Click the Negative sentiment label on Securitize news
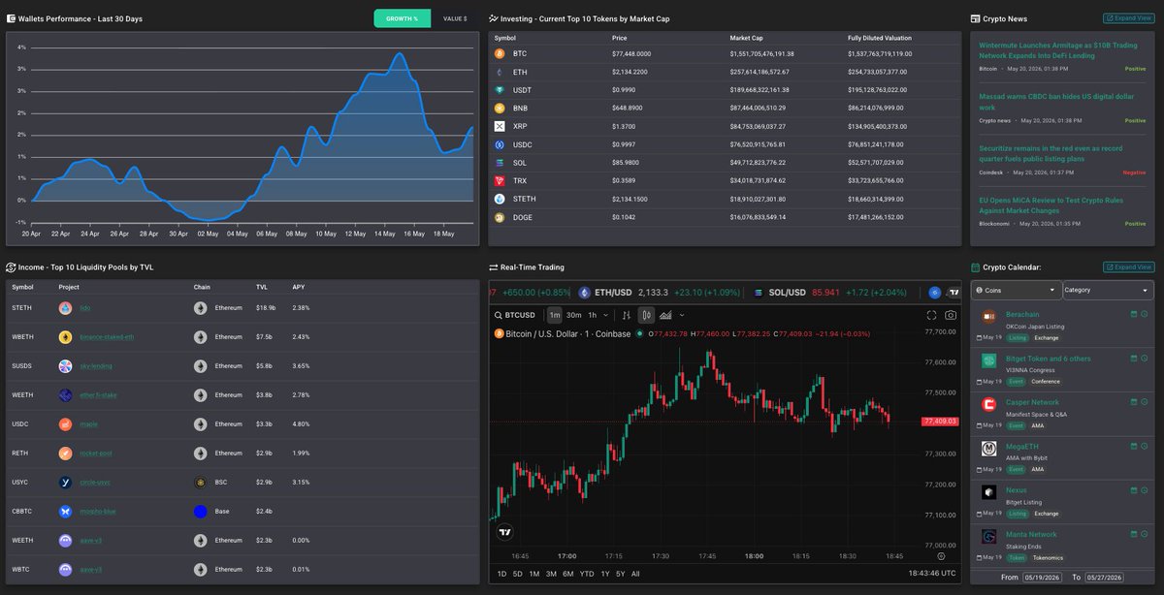Viewport: 1164px width, 595px height. point(1134,172)
